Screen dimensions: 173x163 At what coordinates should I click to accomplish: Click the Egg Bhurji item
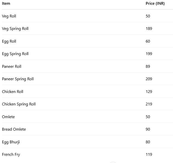click(11, 142)
